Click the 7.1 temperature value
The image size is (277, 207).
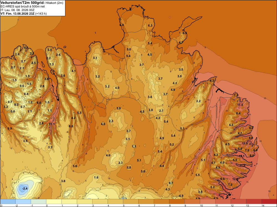click(x=236, y=95)
